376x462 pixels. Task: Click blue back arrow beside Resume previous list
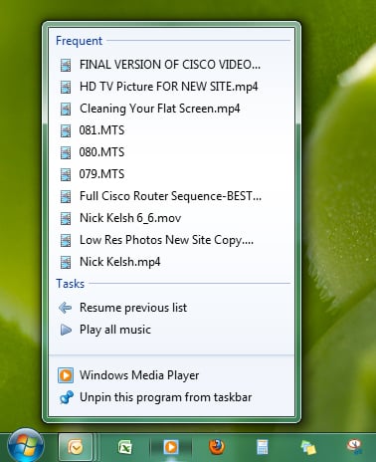(66, 308)
